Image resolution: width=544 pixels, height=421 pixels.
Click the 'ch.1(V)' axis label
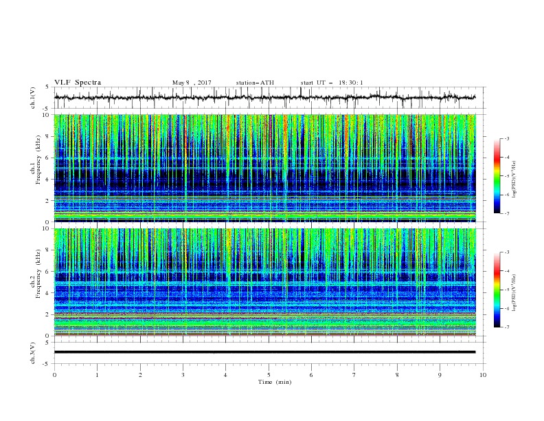pos(33,98)
